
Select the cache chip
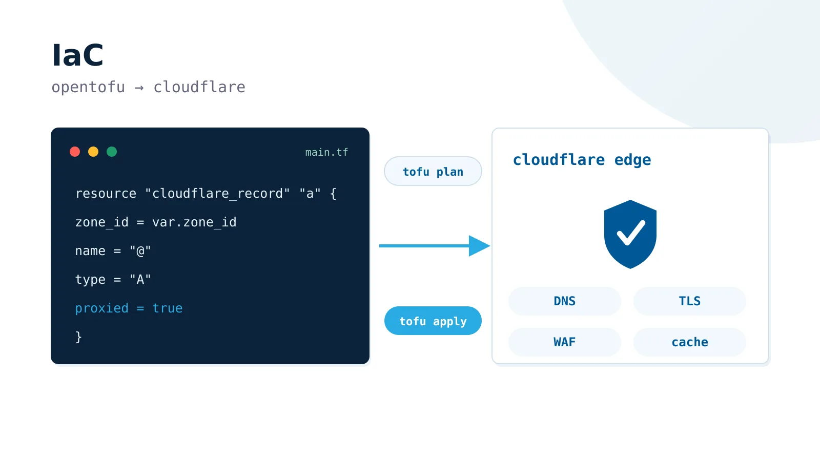pos(690,342)
